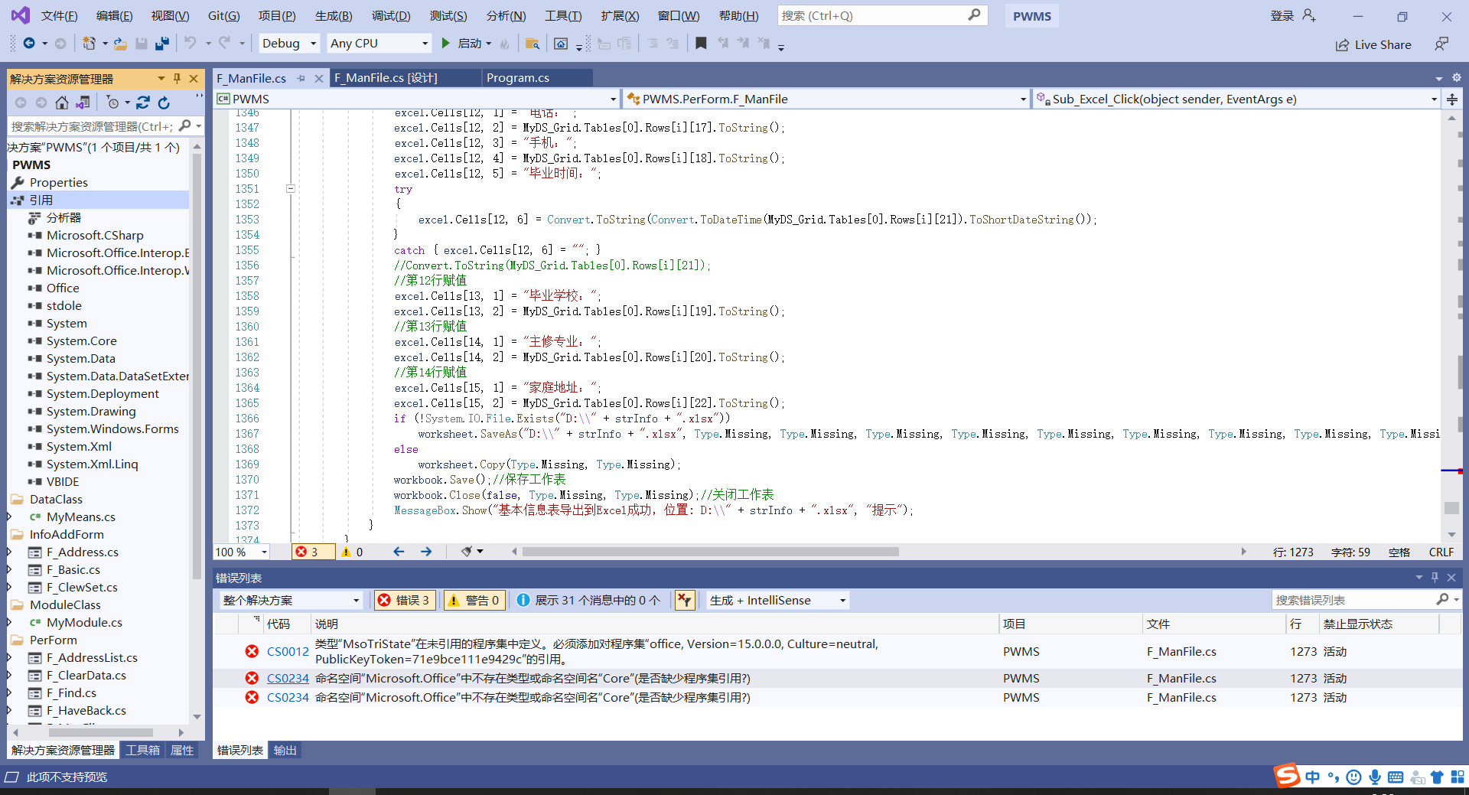This screenshot has width=1469, height=795.
Task: Switch to the 工具箱 panel tab
Action: [143, 751]
